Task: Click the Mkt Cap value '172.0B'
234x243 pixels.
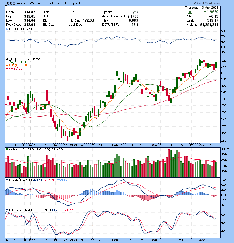Action: [x=88, y=20]
